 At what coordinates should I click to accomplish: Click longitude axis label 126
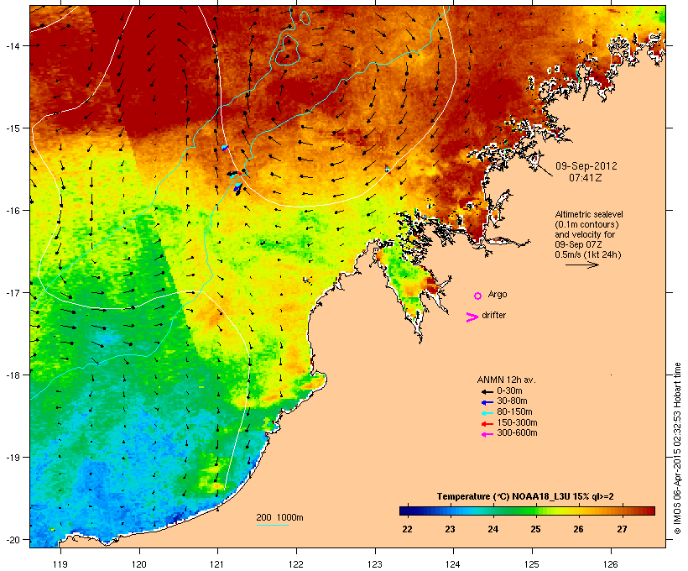(x=611, y=564)
